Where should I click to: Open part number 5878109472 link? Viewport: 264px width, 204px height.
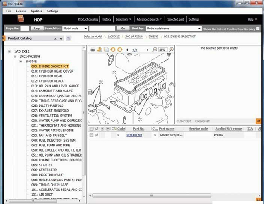pos(134,135)
